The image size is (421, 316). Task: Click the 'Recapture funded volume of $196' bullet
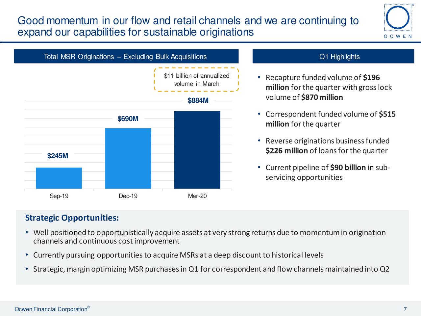coord(325,87)
